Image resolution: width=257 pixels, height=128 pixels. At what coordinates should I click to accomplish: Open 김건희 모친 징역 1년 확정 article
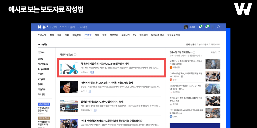(x=186, y=99)
